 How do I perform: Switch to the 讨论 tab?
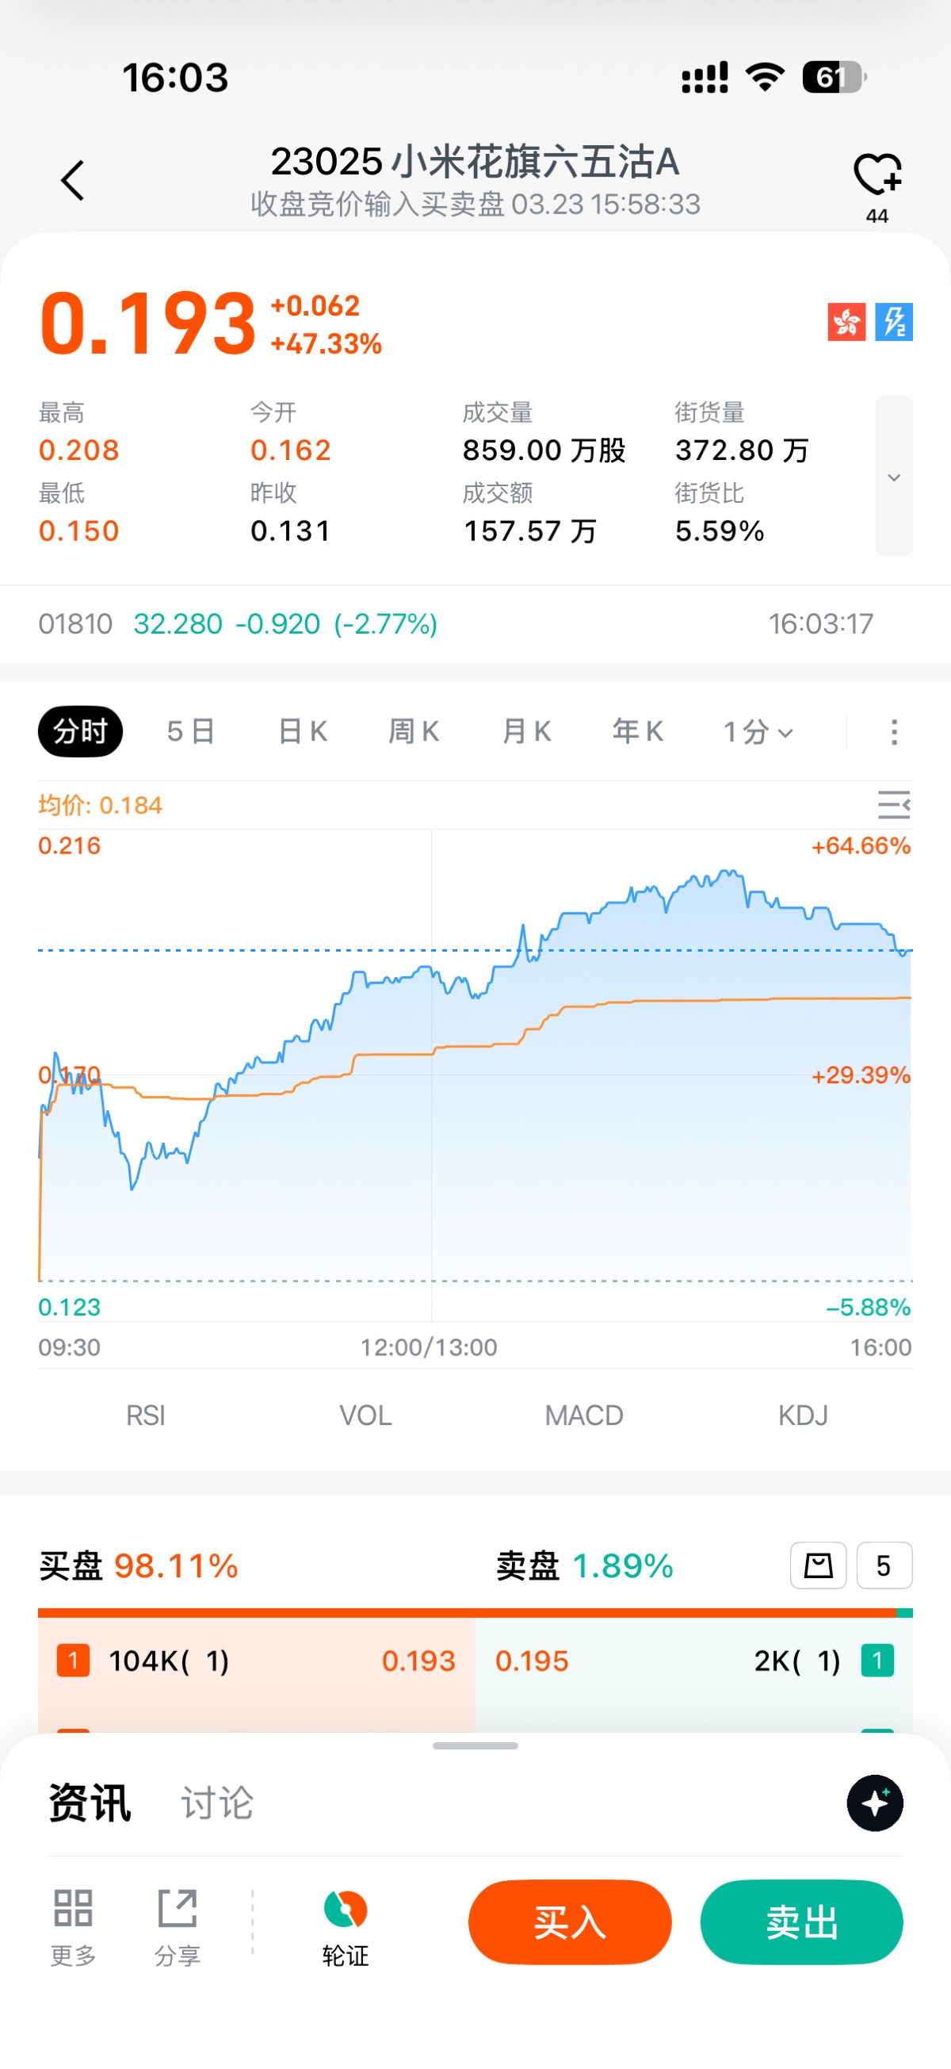(x=216, y=1803)
